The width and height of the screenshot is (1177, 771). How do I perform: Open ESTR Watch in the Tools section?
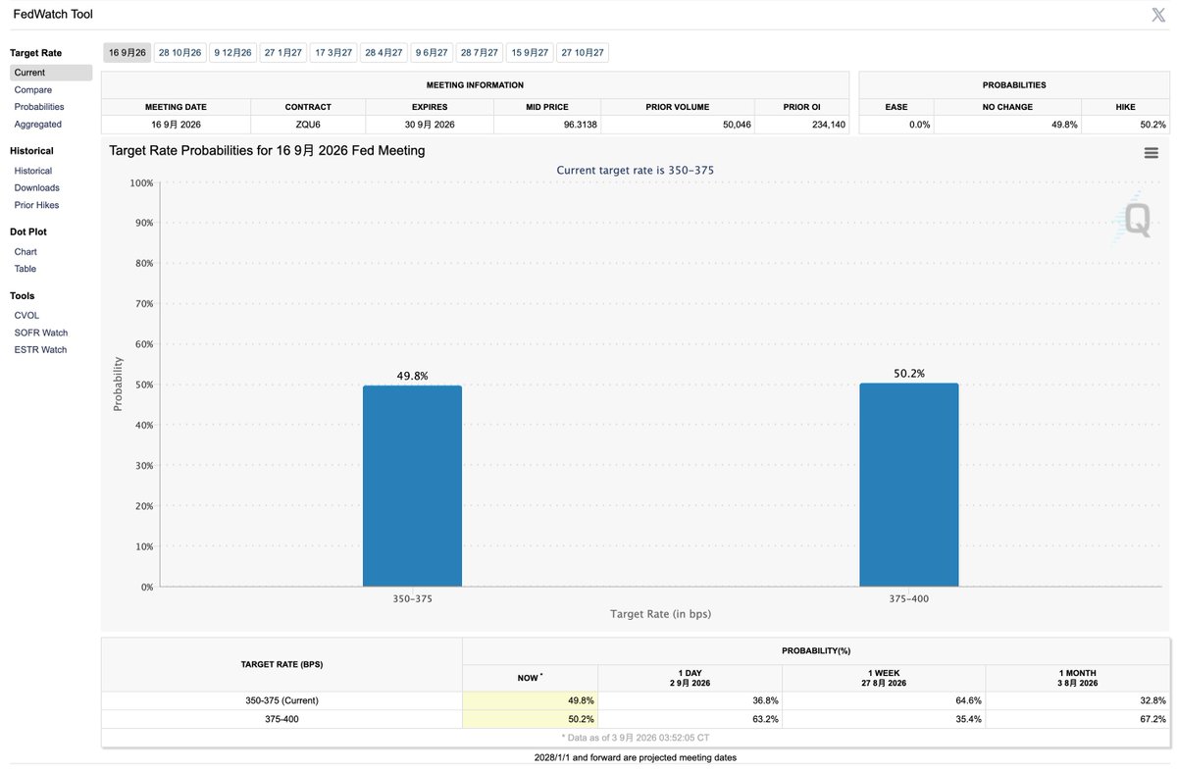click(40, 349)
